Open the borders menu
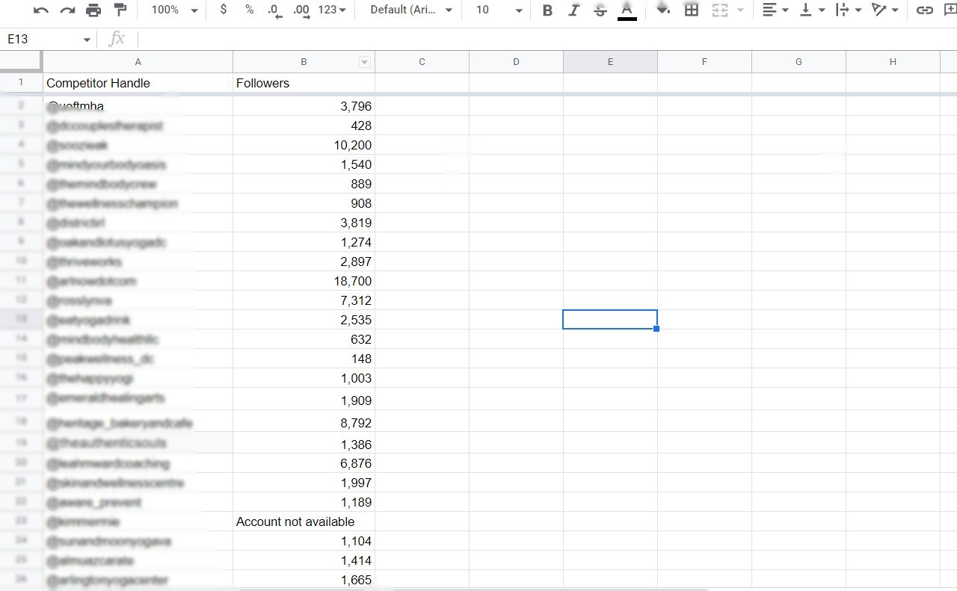This screenshot has height=591, width=957. point(692,10)
